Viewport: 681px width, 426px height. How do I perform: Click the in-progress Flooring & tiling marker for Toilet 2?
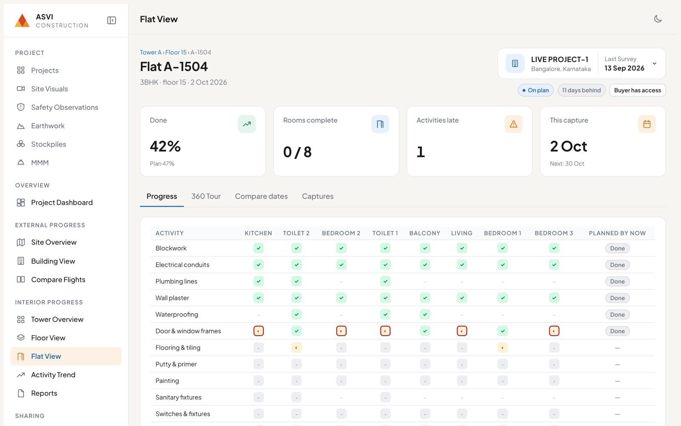pos(296,348)
